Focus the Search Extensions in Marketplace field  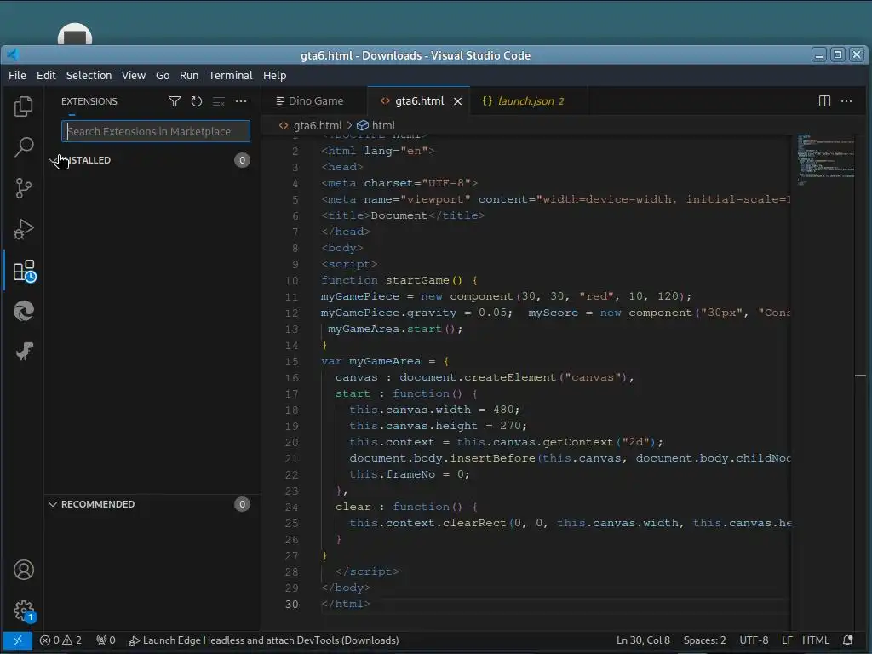(x=156, y=131)
